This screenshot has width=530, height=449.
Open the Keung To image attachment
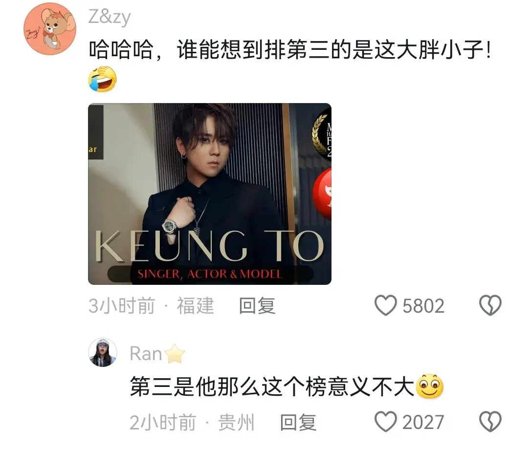tap(210, 194)
